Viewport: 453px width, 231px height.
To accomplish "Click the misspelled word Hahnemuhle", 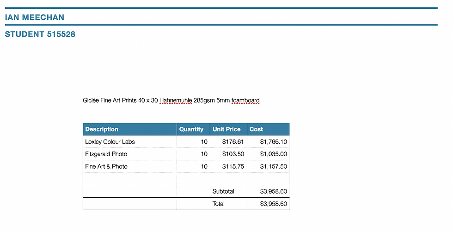I will point(176,101).
